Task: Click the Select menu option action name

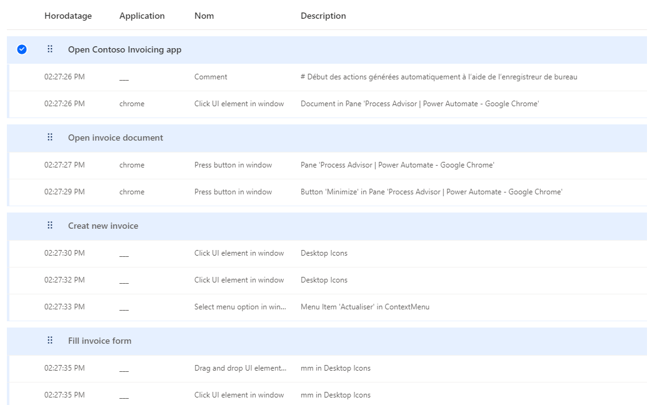Action: 240,307
